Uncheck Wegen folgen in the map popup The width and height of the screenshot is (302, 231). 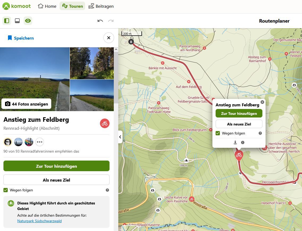point(218,133)
